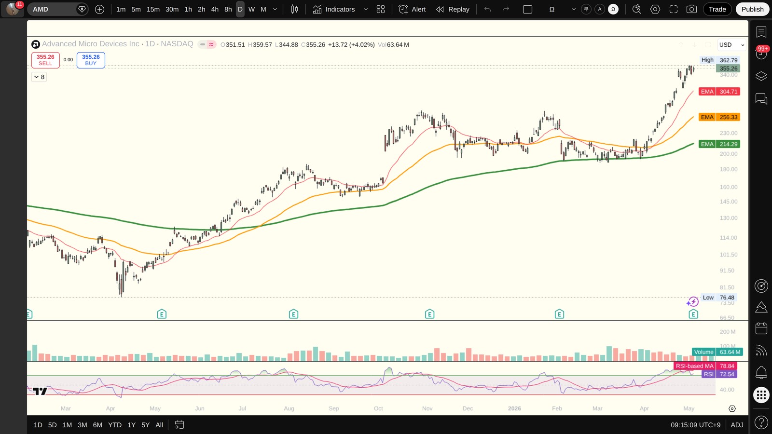Switch to the weekly W timeframe
This screenshot has height=434, width=772.
[251, 9]
